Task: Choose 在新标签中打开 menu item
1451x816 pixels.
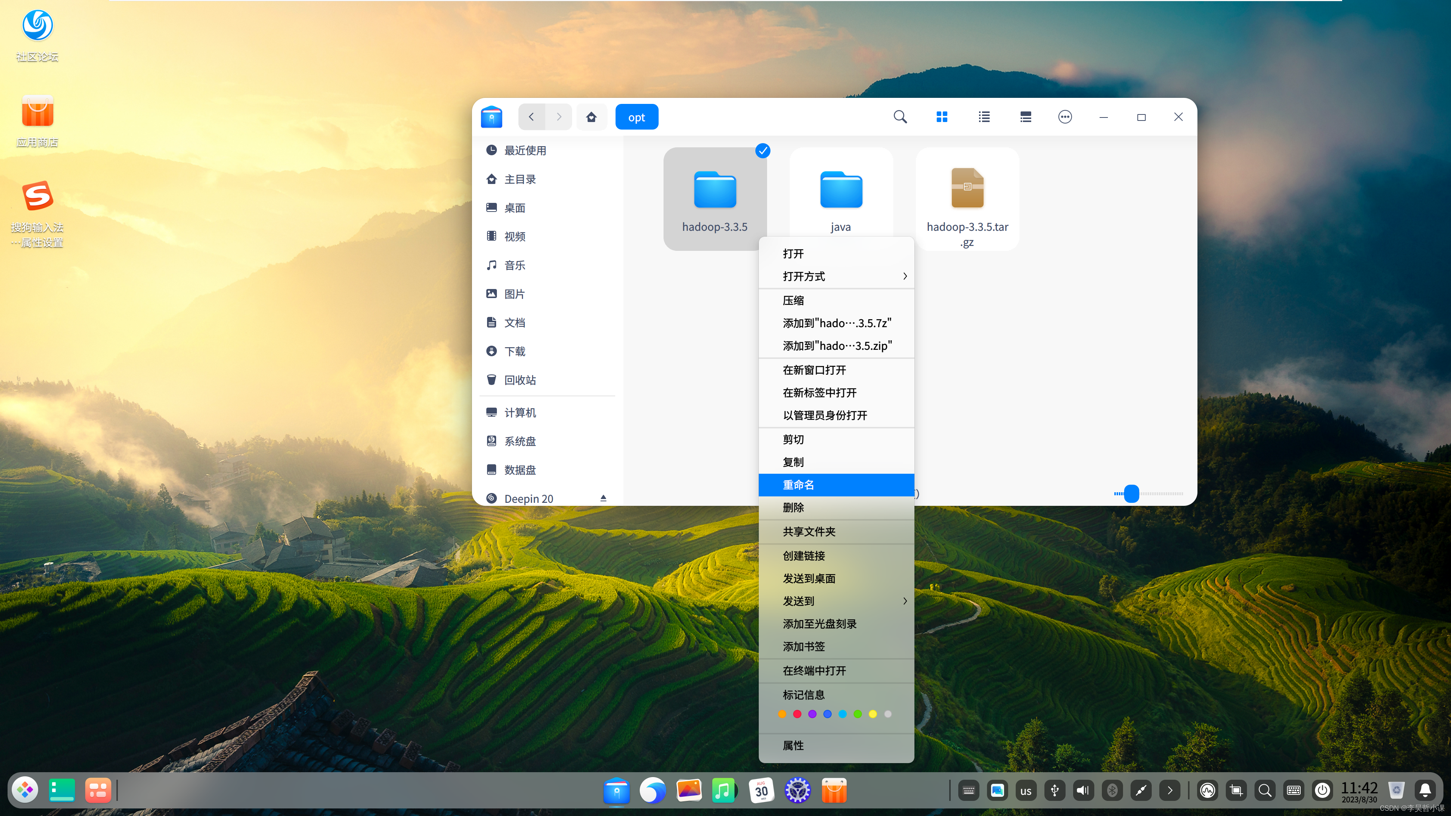Action: pyautogui.click(x=836, y=393)
